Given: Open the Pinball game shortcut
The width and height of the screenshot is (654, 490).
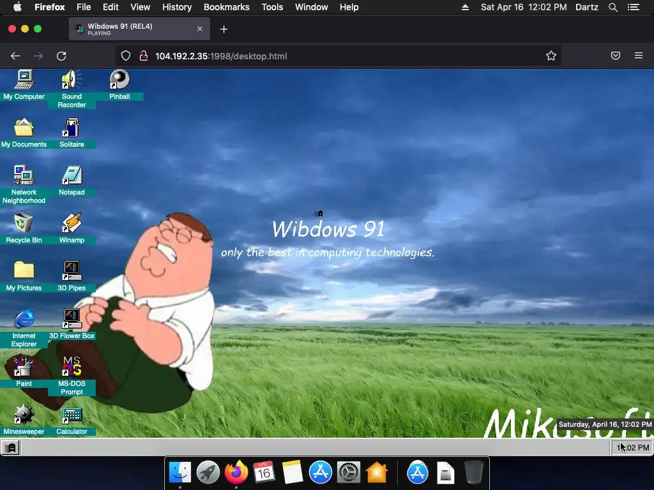Looking at the screenshot, I should point(119,85).
